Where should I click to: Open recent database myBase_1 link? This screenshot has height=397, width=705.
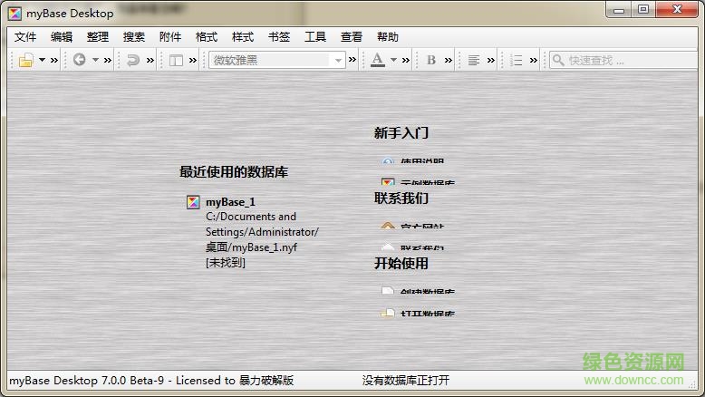click(230, 202)
